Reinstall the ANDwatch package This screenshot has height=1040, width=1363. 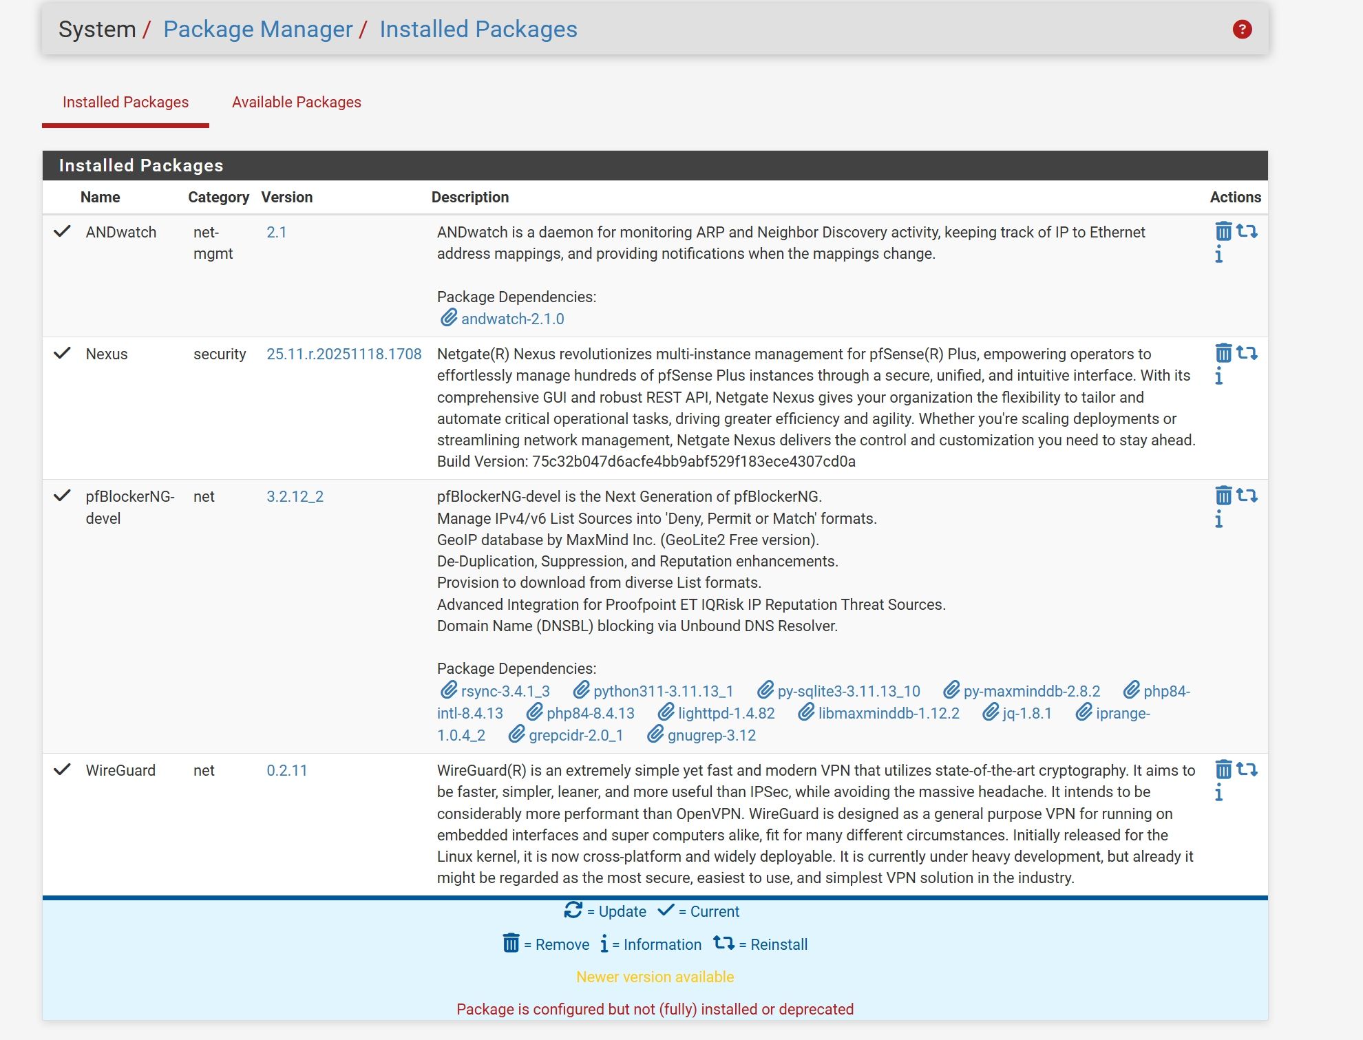point(1247,231)
